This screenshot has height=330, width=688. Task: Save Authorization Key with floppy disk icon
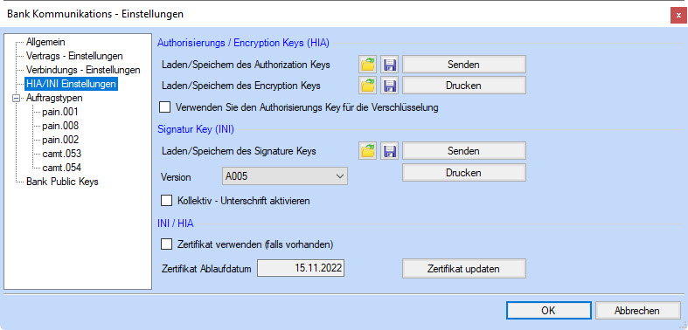(x=389, y=65)
